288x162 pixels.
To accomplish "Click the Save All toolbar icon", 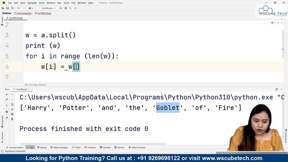I will 8,8.
